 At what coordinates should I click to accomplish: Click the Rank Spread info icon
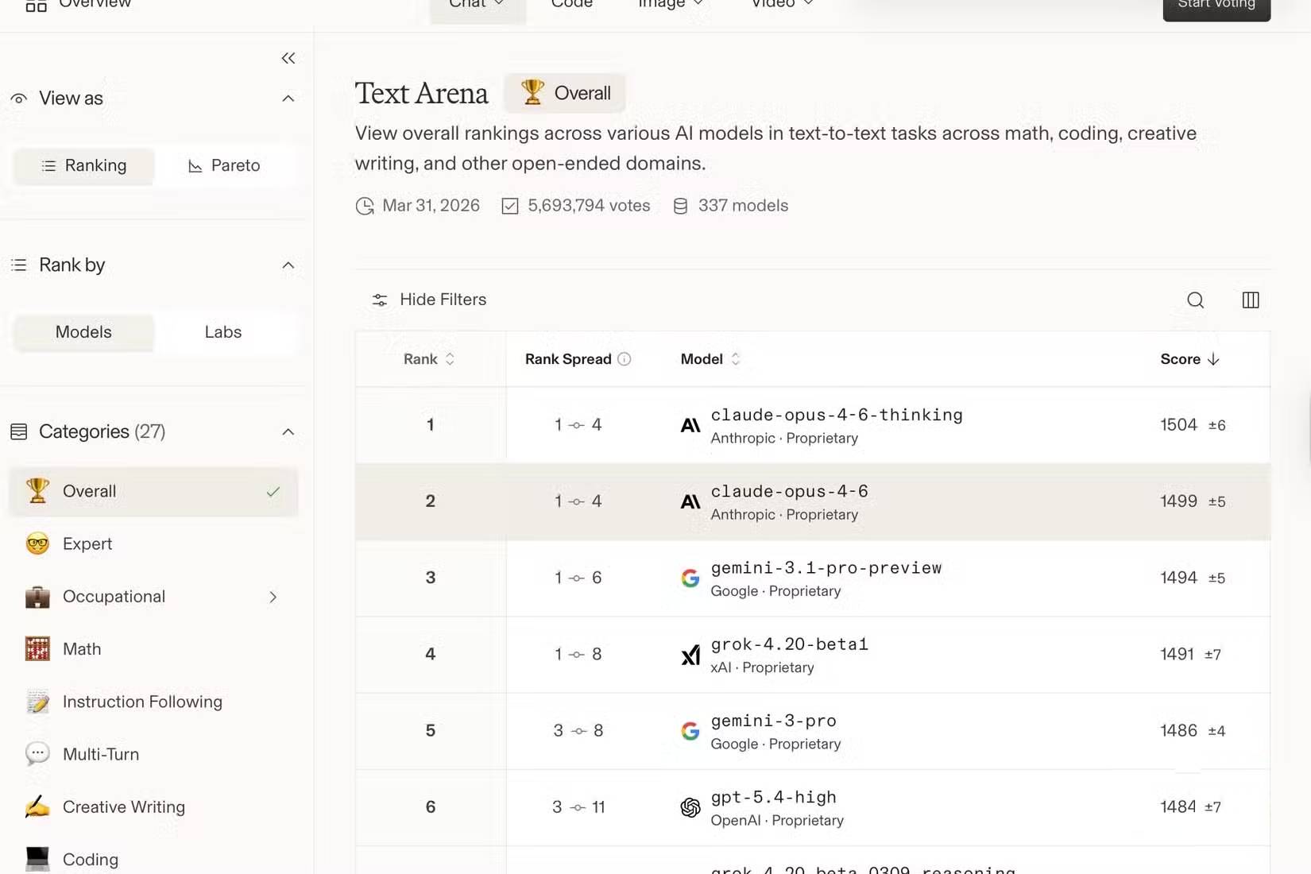[625, 359]
